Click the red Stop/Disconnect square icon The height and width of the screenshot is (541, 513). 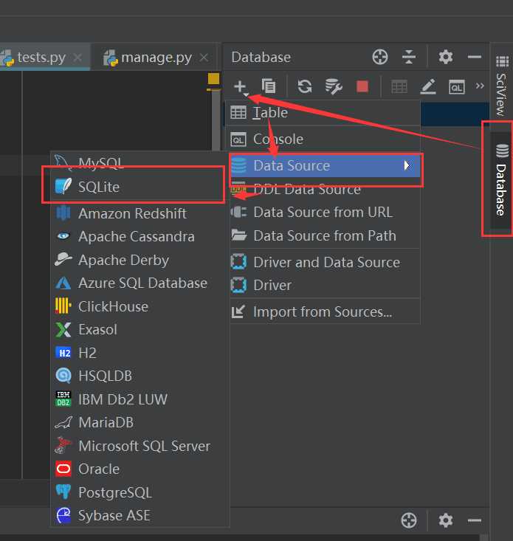point(362,86)
